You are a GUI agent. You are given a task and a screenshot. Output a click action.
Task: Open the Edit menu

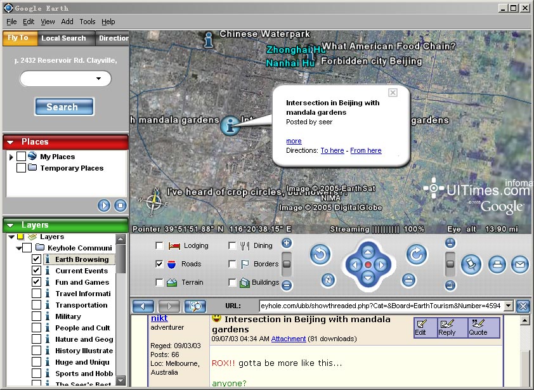(29, 22)
